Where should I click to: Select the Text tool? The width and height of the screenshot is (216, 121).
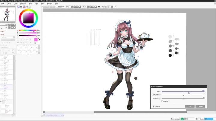pos(30,39)
